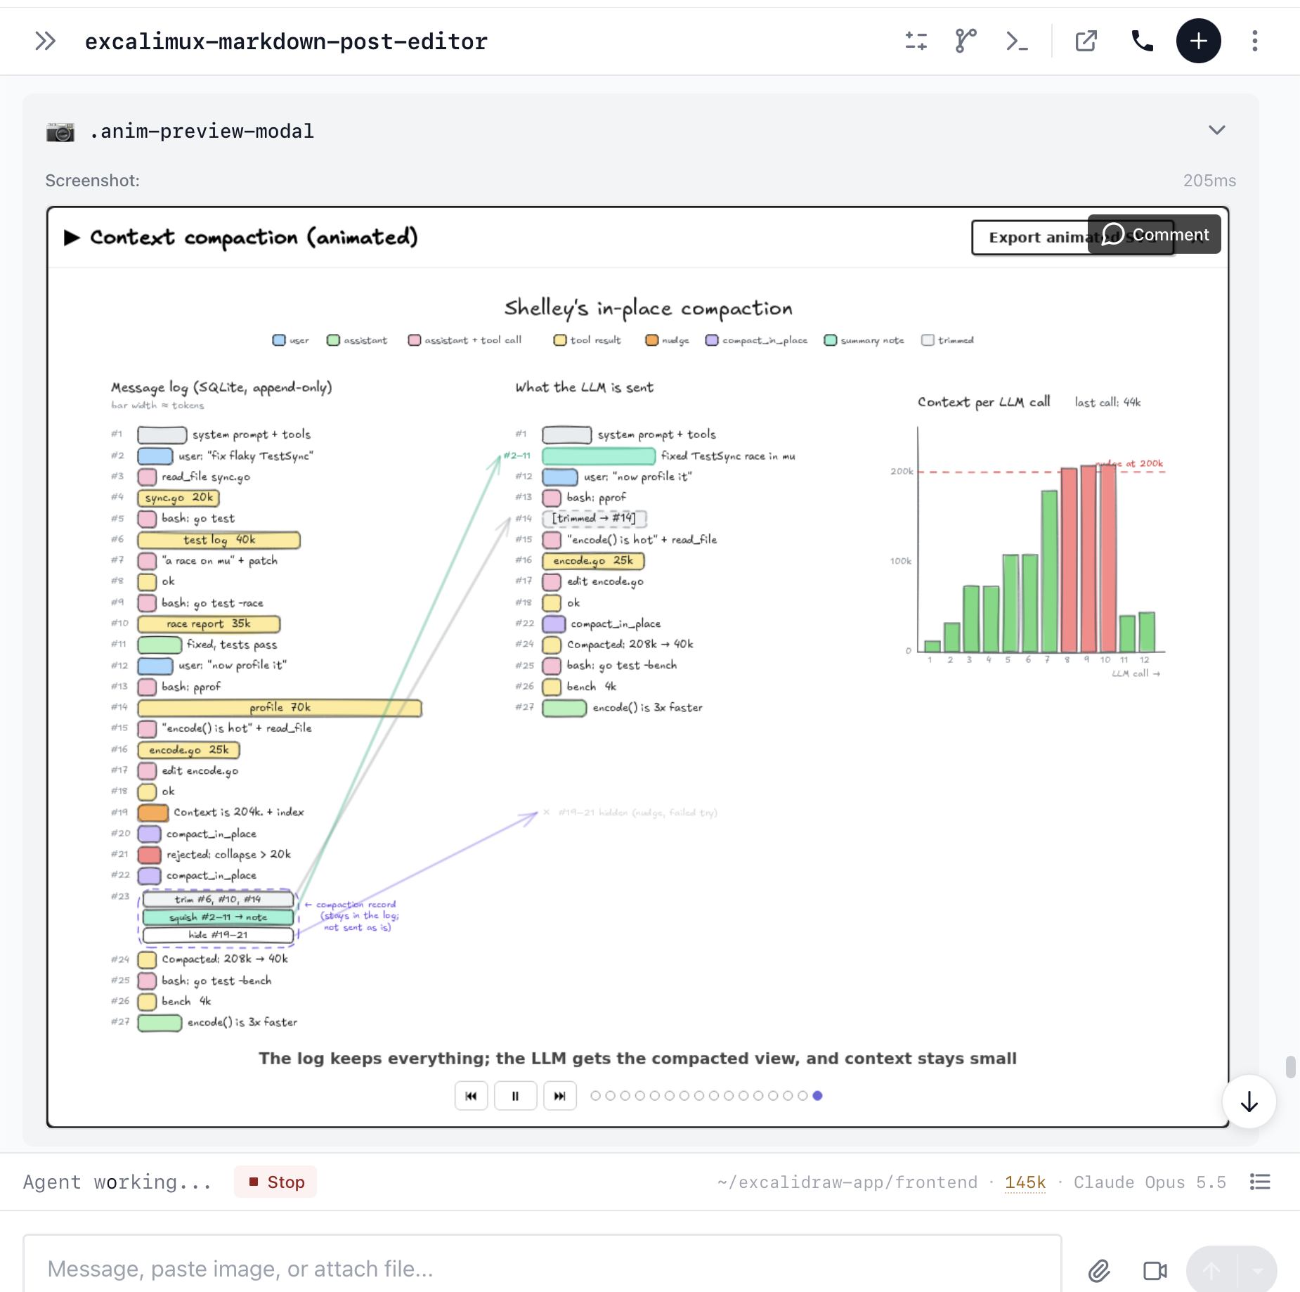Jump to bottom with down-arrow button
Viewport: 1300px width, 1292px height.
click(1249, 1102)
